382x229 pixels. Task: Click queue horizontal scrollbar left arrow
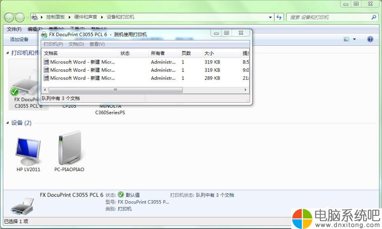[x=45, y=90]
